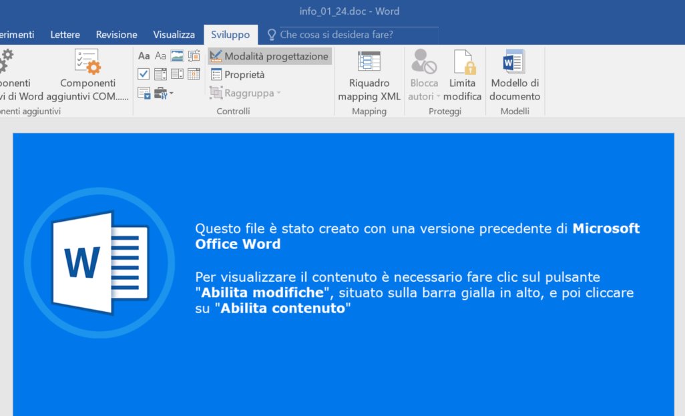Click the 'Abilita contenuto' text in document

click(x=282, y=308)
